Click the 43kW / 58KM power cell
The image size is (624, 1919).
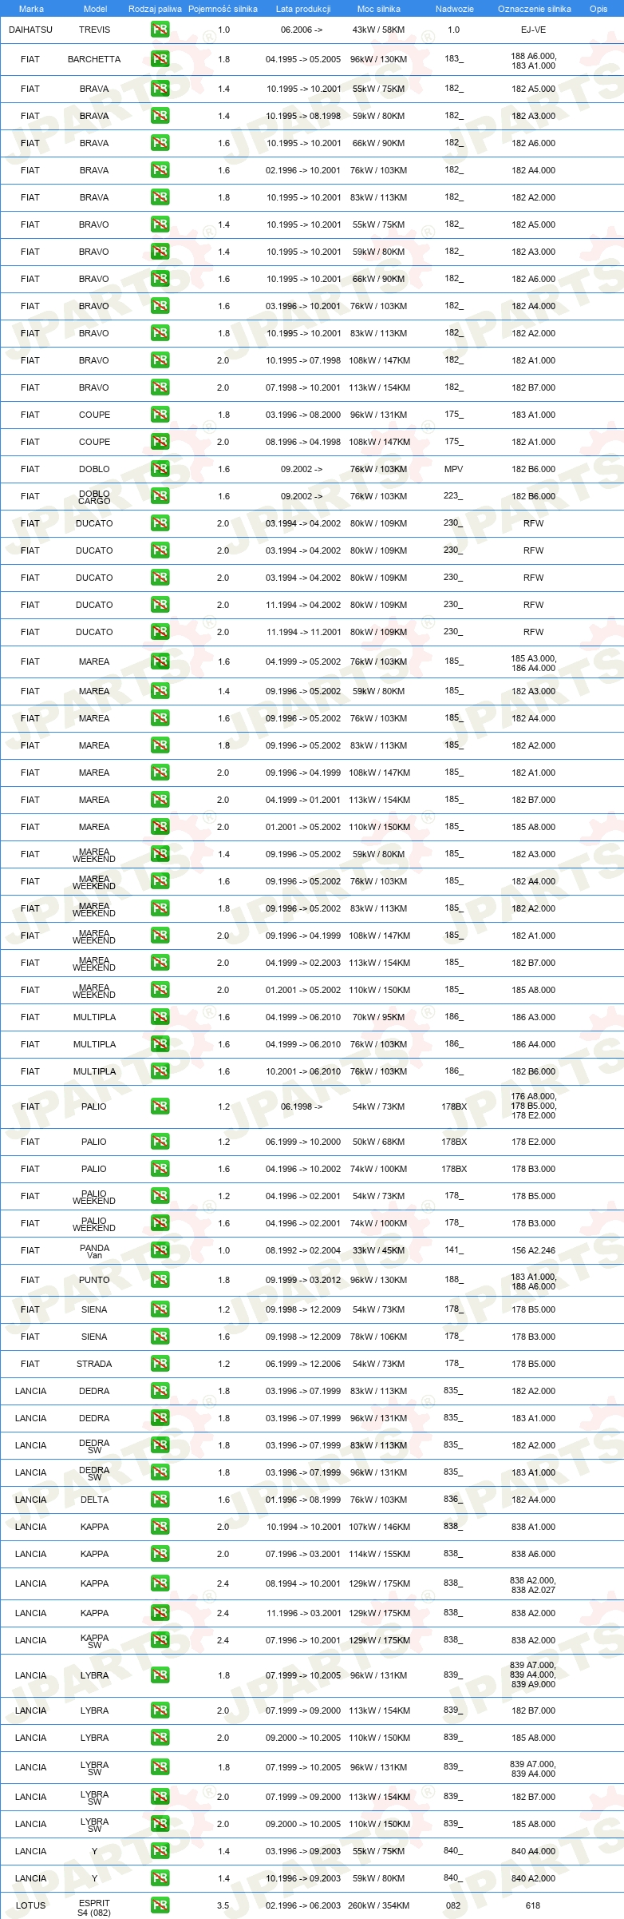[379, 30]
